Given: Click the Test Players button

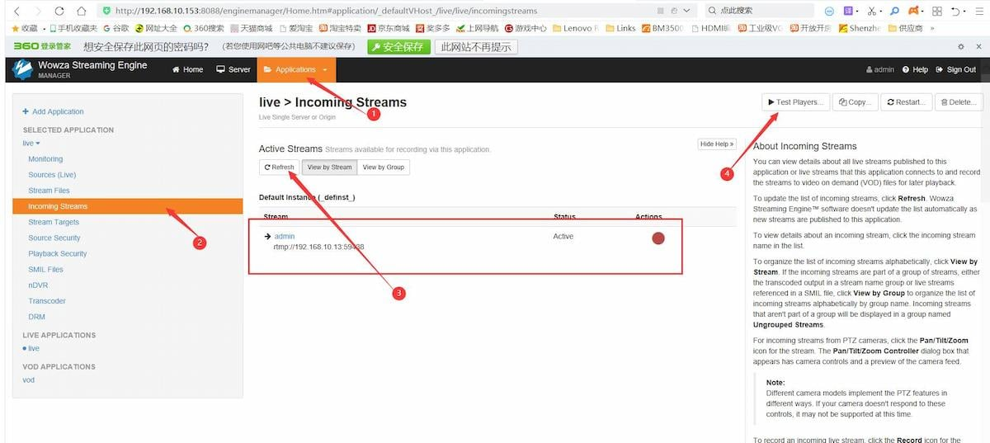Looking at the screenshot, I should pyautogui.click(x=794, y=102).
